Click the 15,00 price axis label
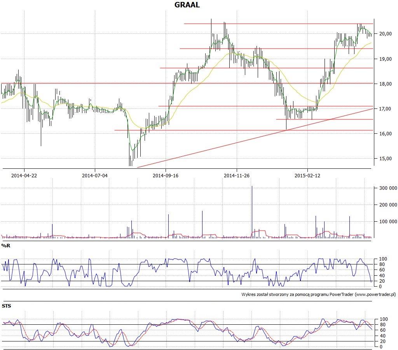The image size is (398, 350). click(x=385, y=159)
